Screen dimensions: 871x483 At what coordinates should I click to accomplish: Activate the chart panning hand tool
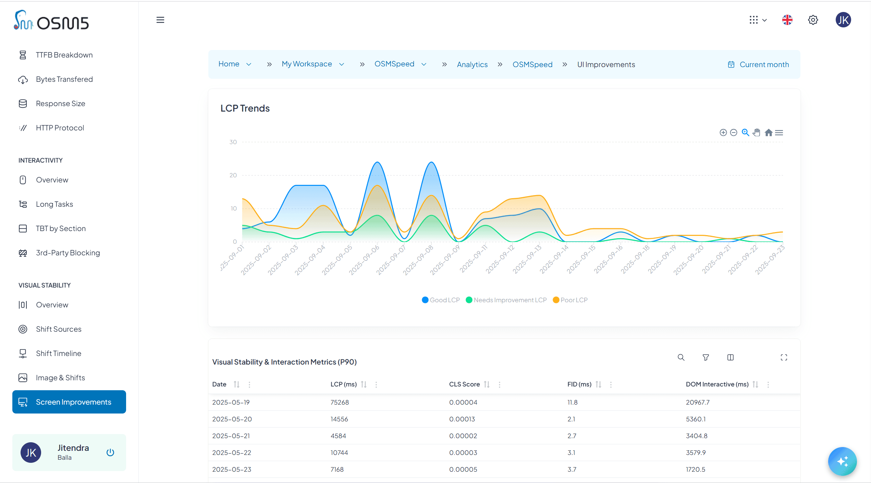coord(757,132)
